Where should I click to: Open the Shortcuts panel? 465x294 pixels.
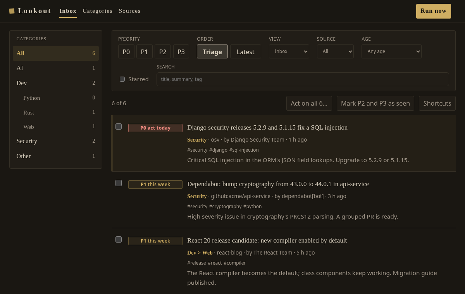(437, 103)
